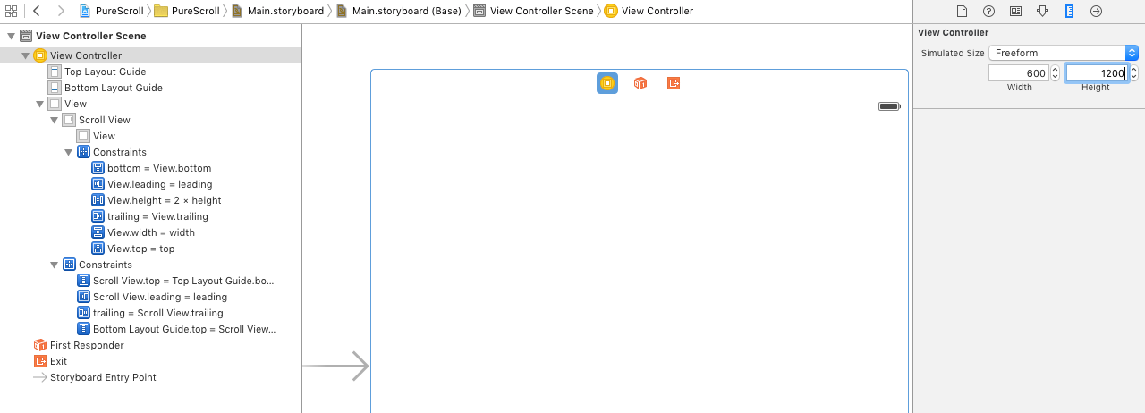Screen dimensions: 1145x413
Task: Adjust the Height stepper
Action: click(x=1134, y=73)
